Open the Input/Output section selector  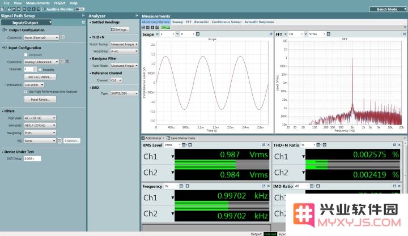26,23
